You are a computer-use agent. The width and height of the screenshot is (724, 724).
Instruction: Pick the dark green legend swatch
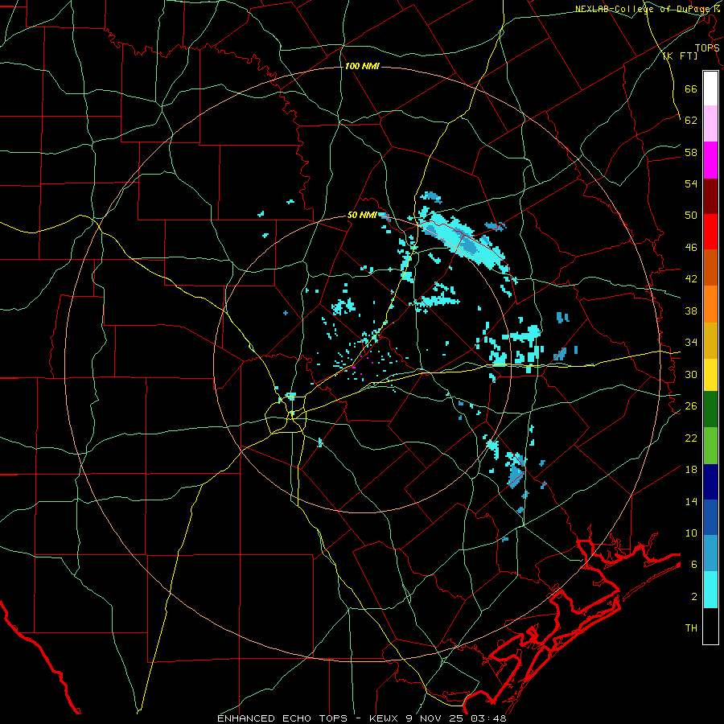[x=710, y=409]
